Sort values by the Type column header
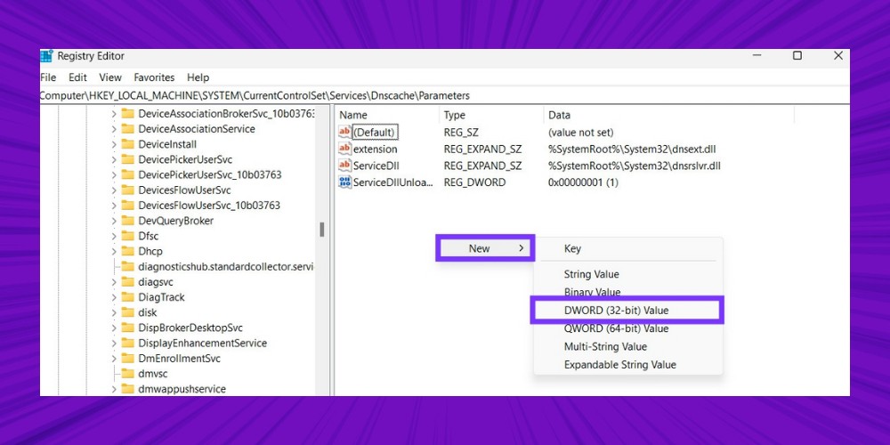890x445 pixels. [491, 115]
